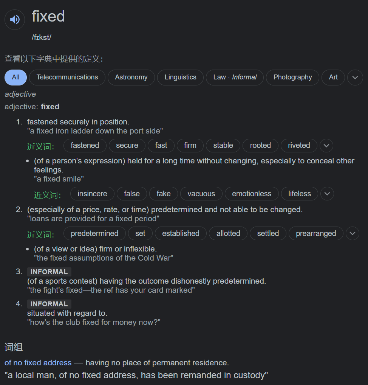Viewport: 368px width, 385px height.
Task: Select the insincere synonym chip
Action: (92, 194)
